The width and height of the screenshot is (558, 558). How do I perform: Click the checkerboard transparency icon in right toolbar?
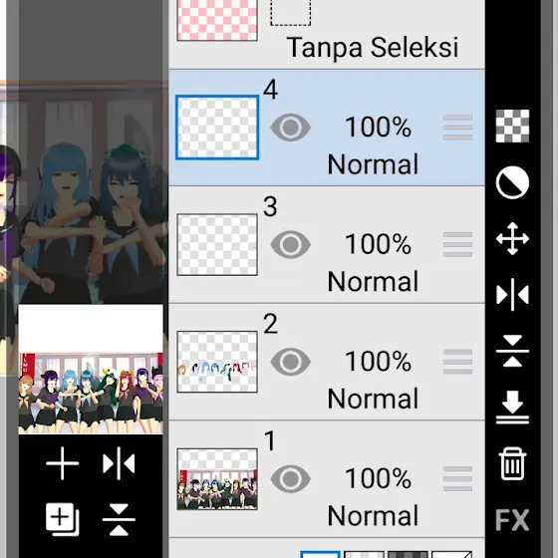(x=512, y=126)
